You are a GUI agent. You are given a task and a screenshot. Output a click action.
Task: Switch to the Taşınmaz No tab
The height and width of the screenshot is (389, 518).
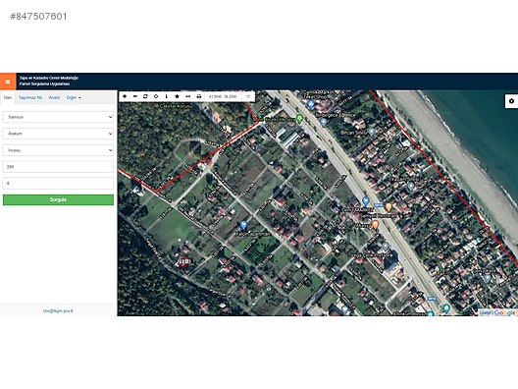30,97
